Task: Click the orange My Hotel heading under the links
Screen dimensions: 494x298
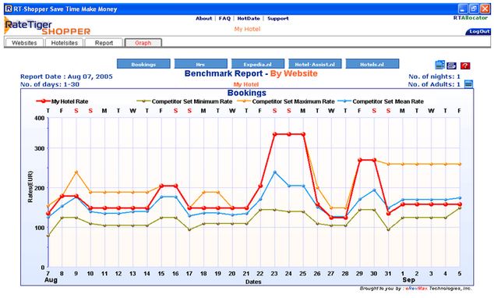Action: [x=247, y=29]
